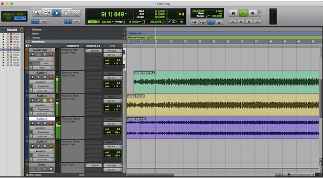
Task: Select the Zoomer tool
Action: [37, 13]
